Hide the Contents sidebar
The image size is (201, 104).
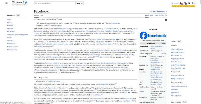point(18,15)
